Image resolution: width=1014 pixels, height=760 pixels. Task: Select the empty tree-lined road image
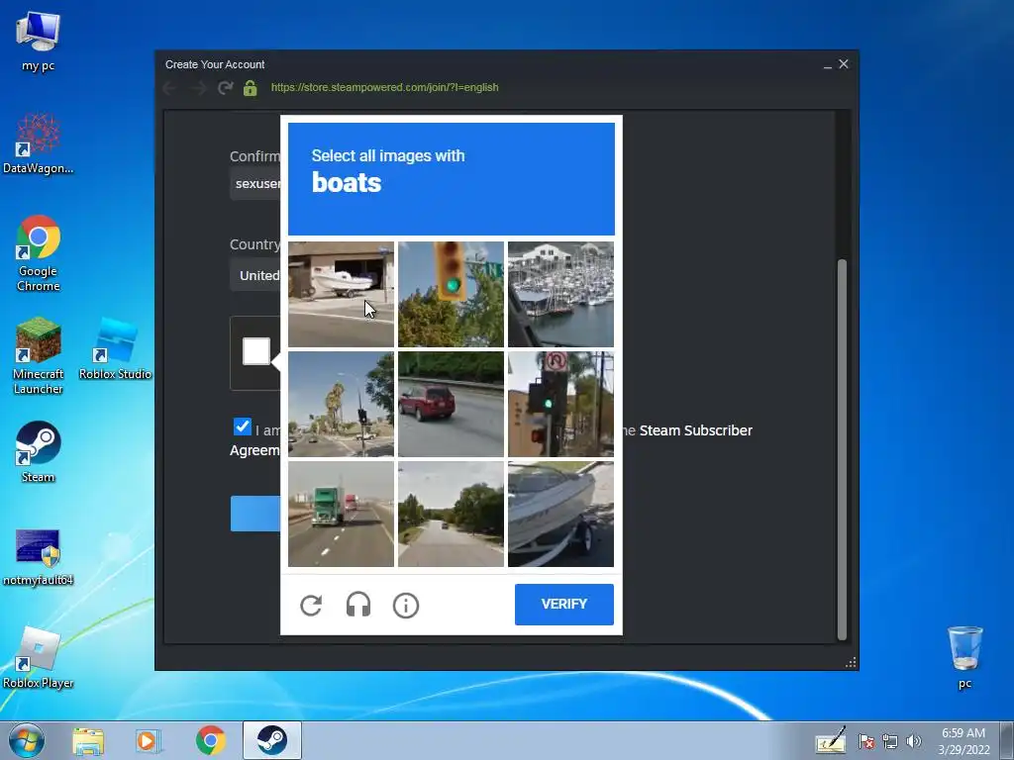tap(451, 515)
